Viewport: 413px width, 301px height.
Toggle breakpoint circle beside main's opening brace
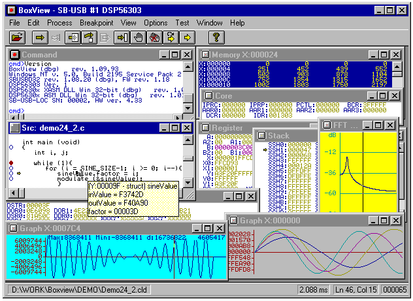pyautogui.click(x=11, y=148)
